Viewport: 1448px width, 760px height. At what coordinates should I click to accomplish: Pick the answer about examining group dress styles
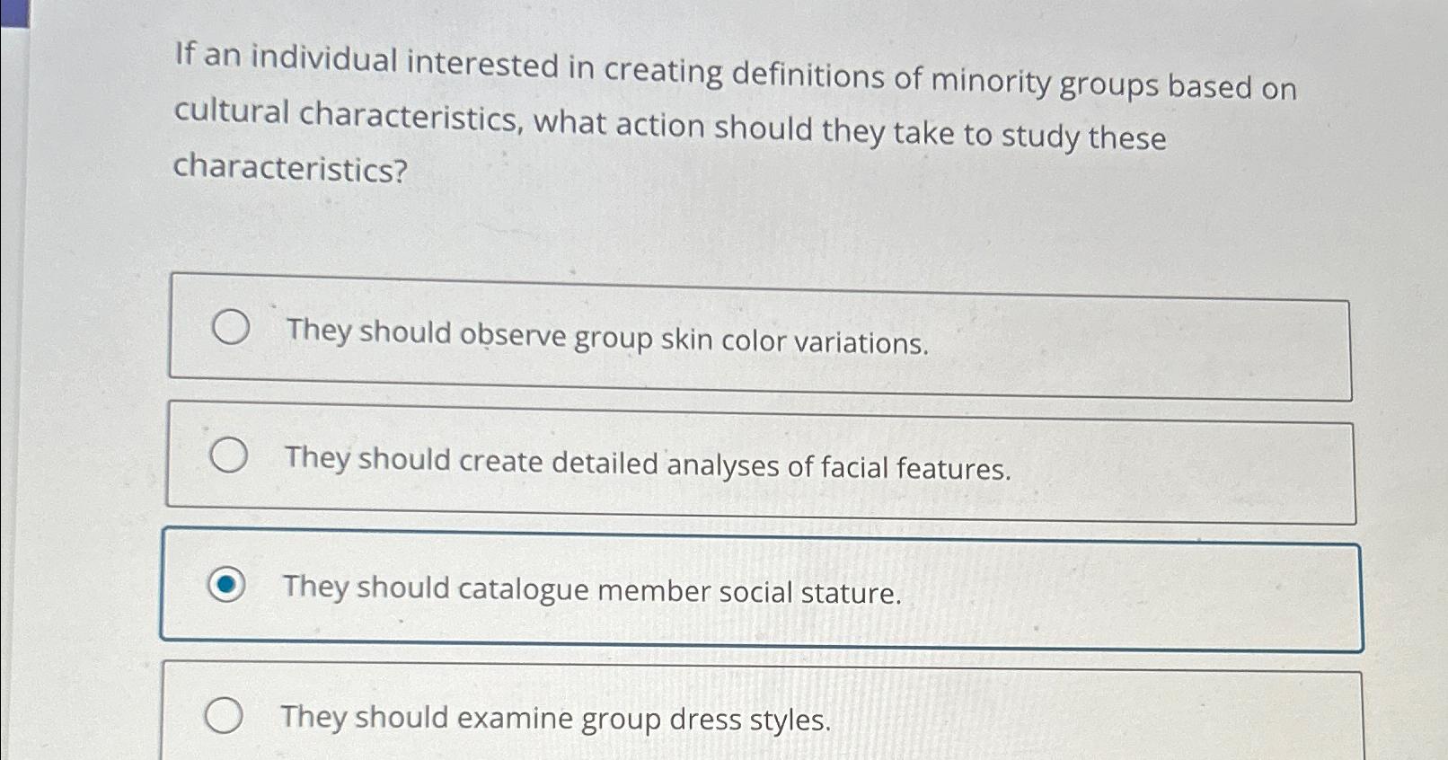click(557, 719)
